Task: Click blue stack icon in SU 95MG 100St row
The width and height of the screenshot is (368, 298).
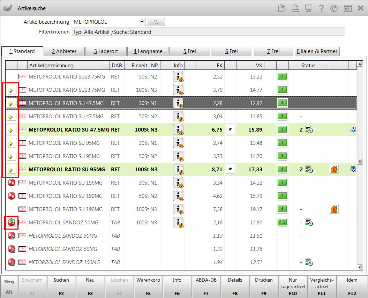Action: (x=353, y=169)
